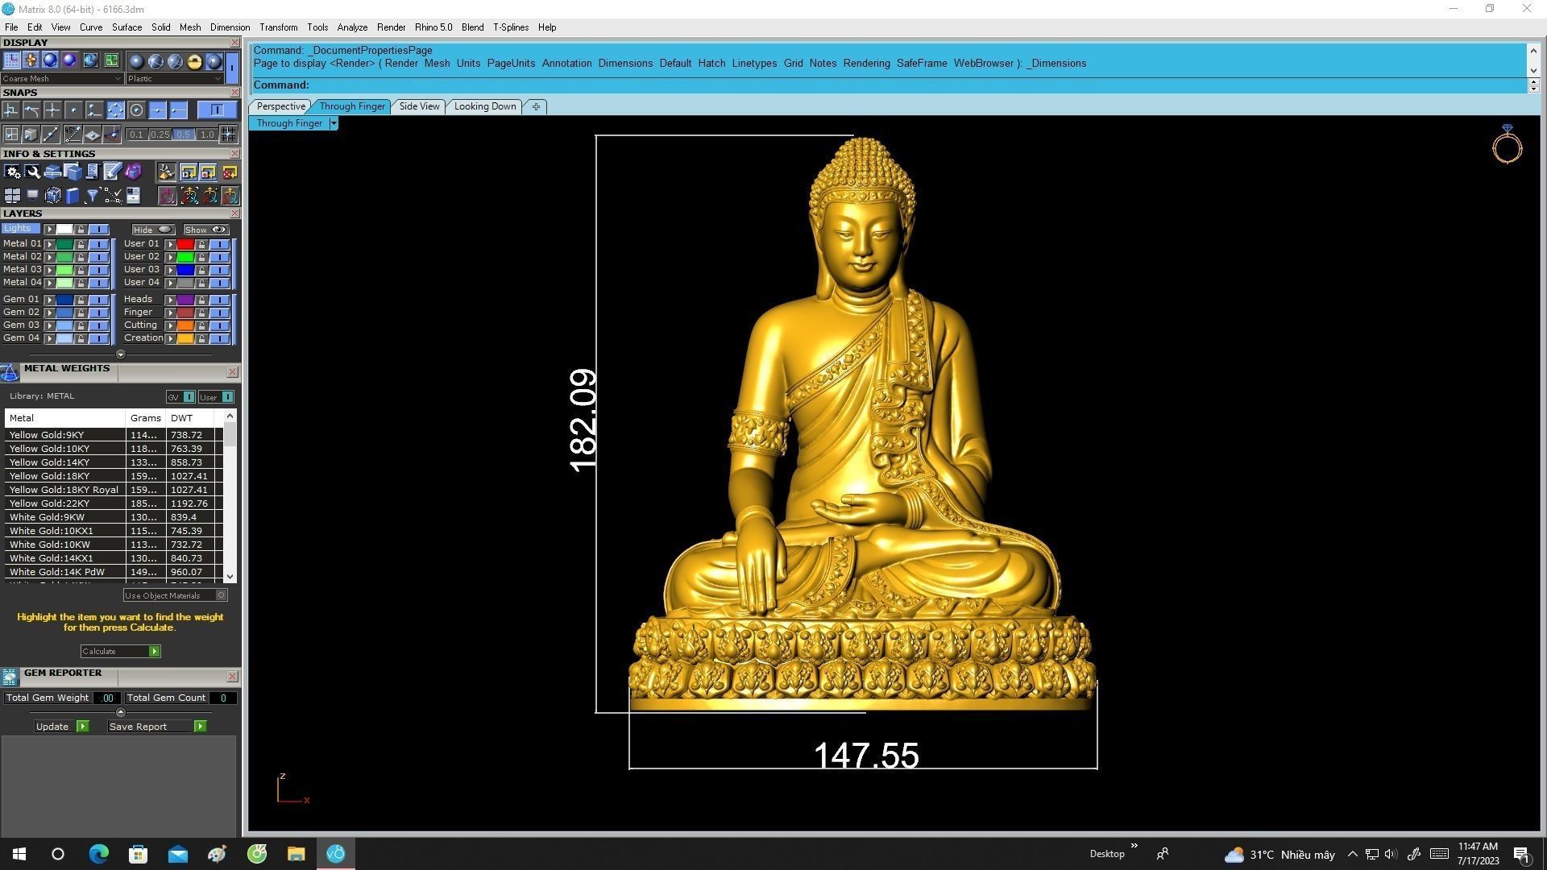
Task: Open the settings gears icon
Action: coord(12,172)
